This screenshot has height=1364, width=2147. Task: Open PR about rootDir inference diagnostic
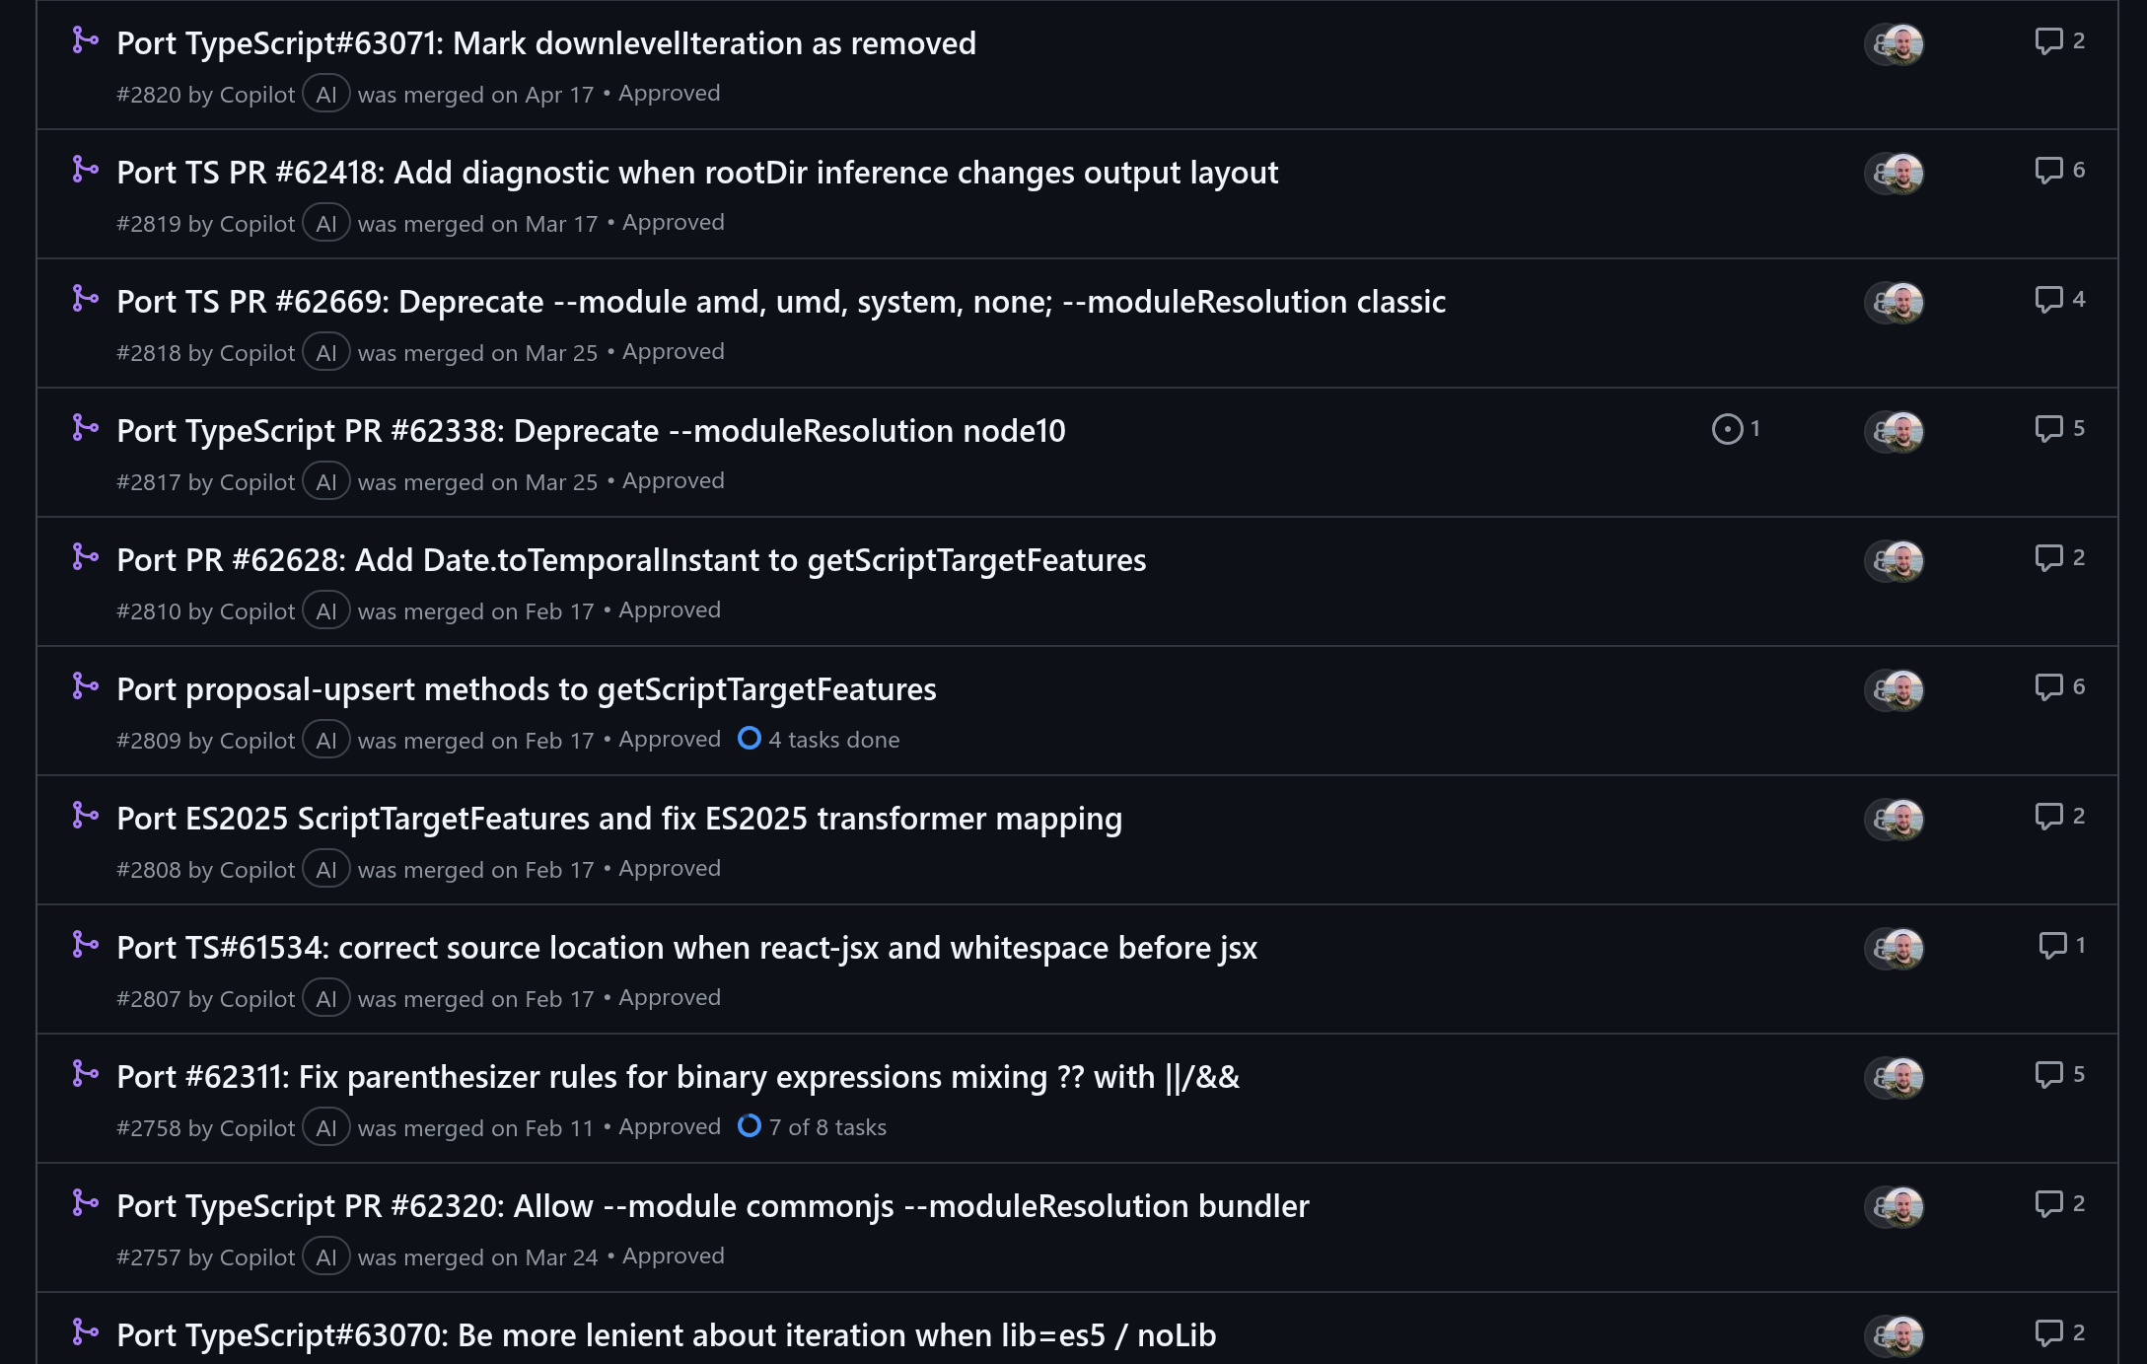point(697,173)
